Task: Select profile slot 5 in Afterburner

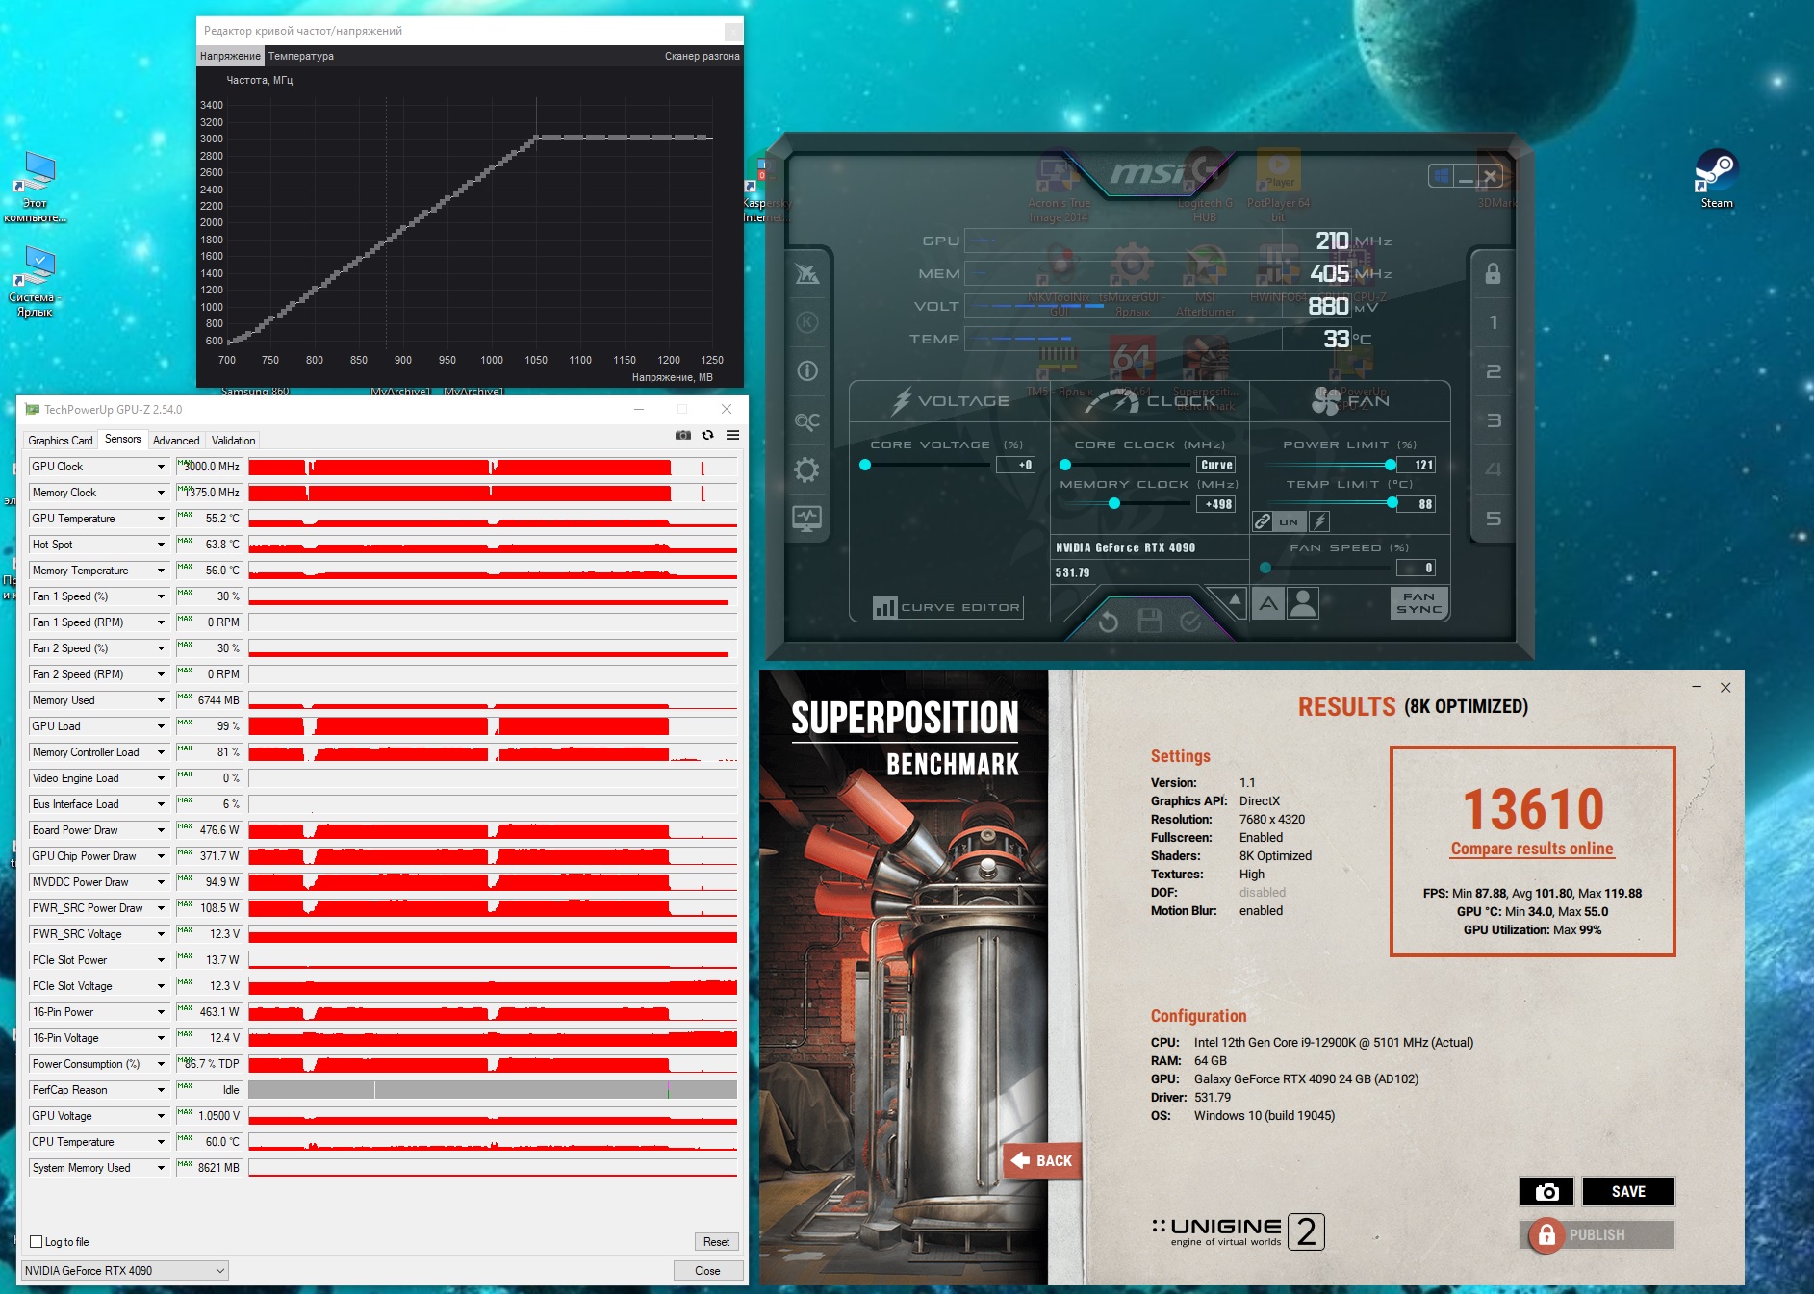Action: click(1494, 519)
